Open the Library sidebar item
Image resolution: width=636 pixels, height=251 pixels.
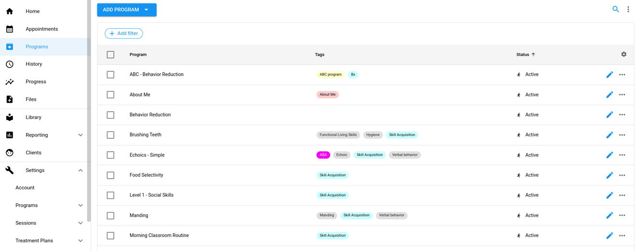click(33, 117)
